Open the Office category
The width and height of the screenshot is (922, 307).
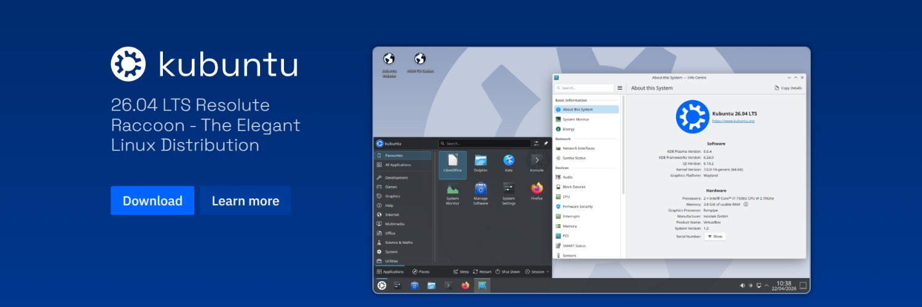403,233
